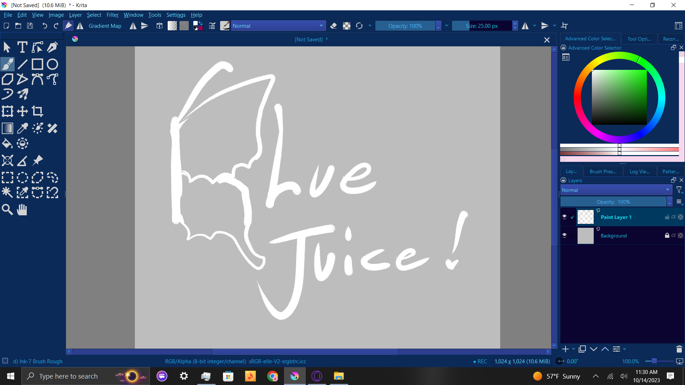Delete layer with the trash icon
685x385 pixels.
[679, 349]
